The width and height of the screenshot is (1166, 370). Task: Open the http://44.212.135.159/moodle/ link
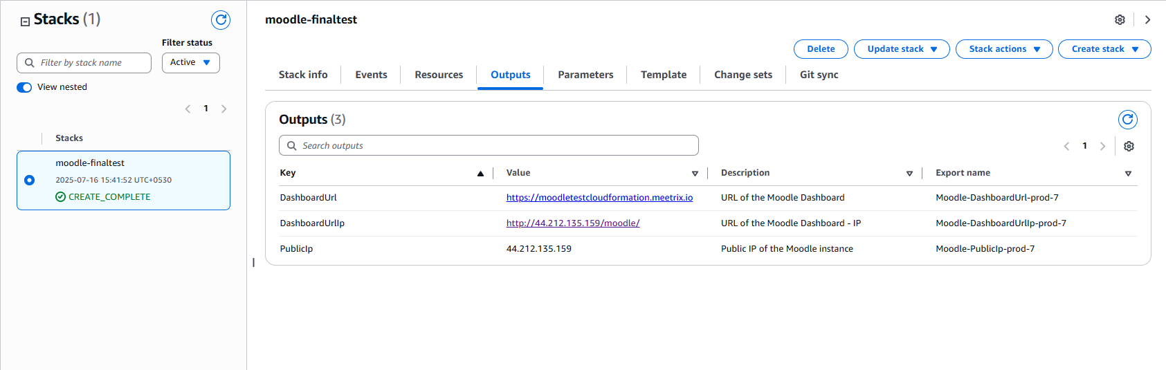coord(573,223)
